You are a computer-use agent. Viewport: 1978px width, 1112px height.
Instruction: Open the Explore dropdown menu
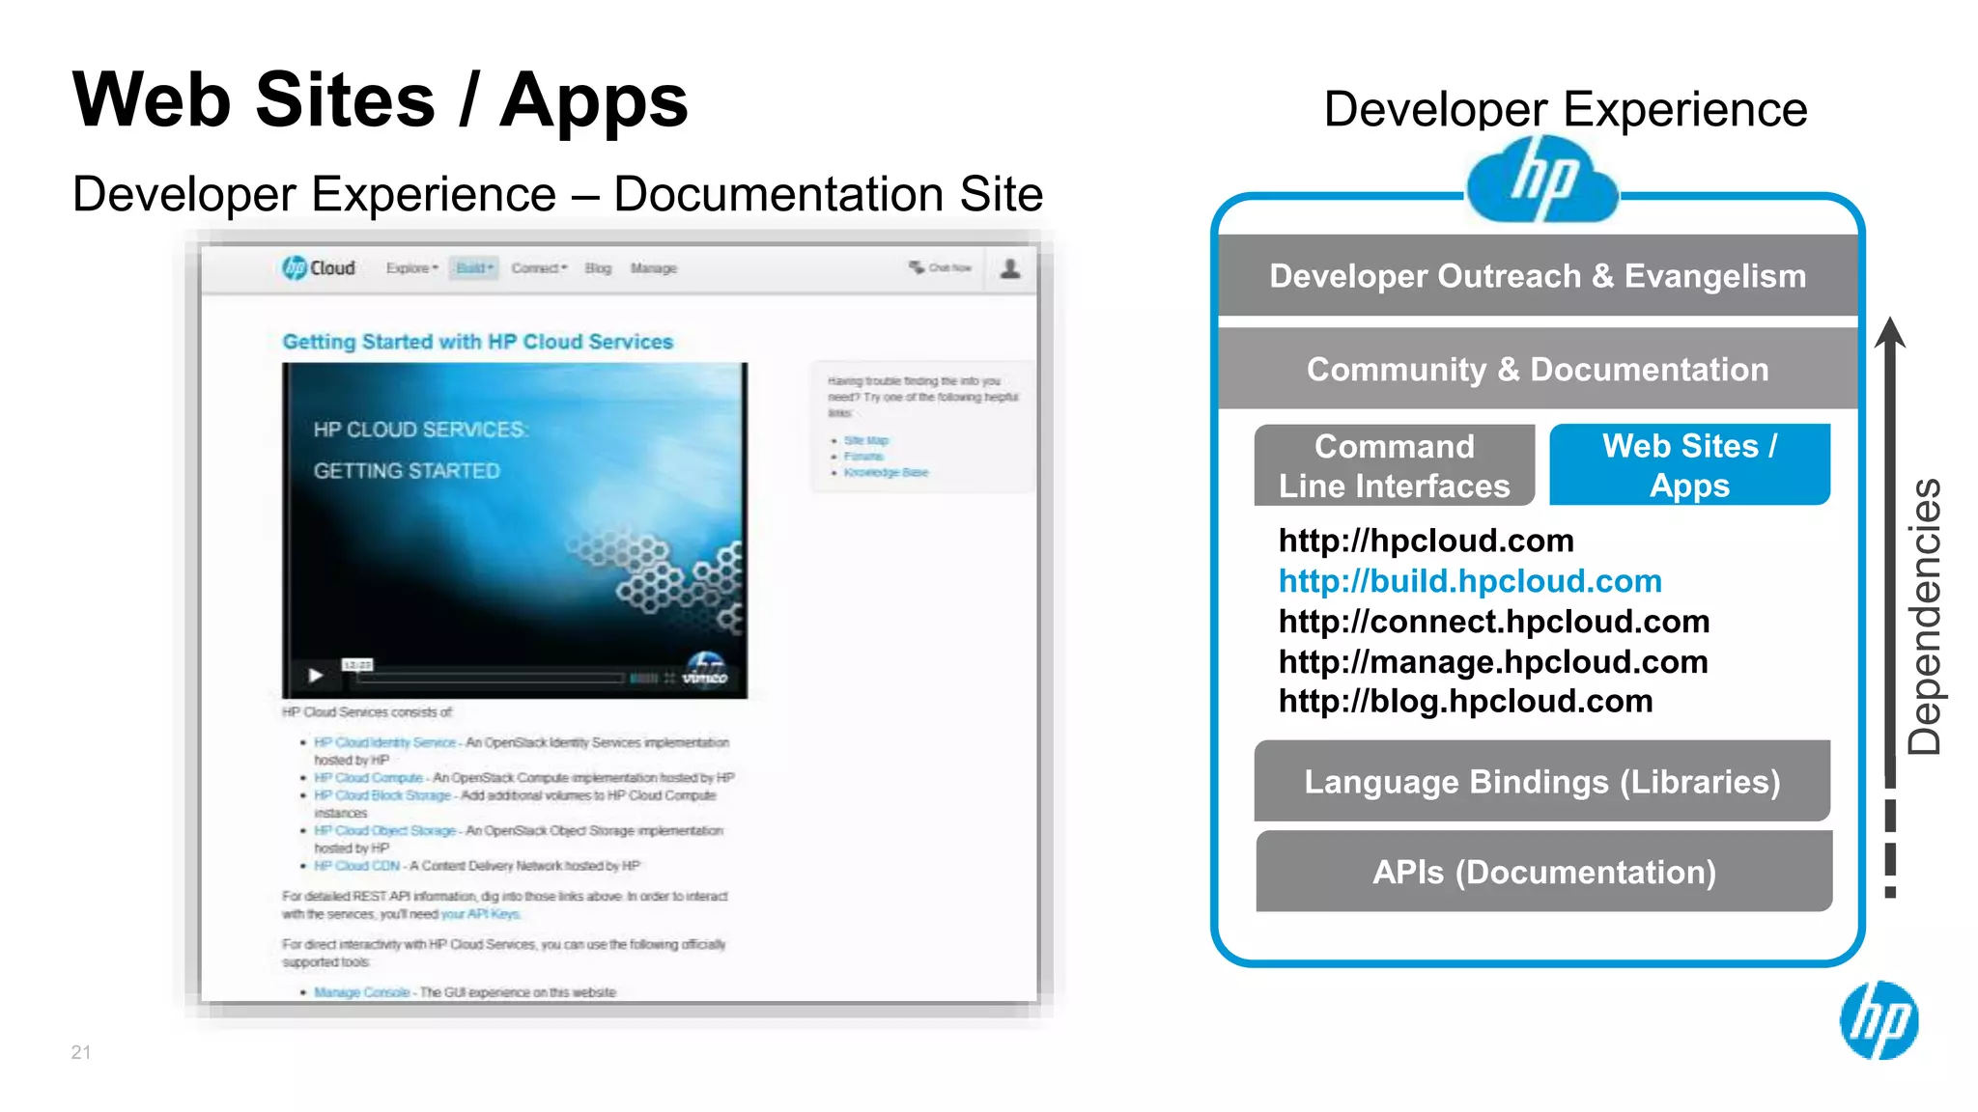[412, 268]
